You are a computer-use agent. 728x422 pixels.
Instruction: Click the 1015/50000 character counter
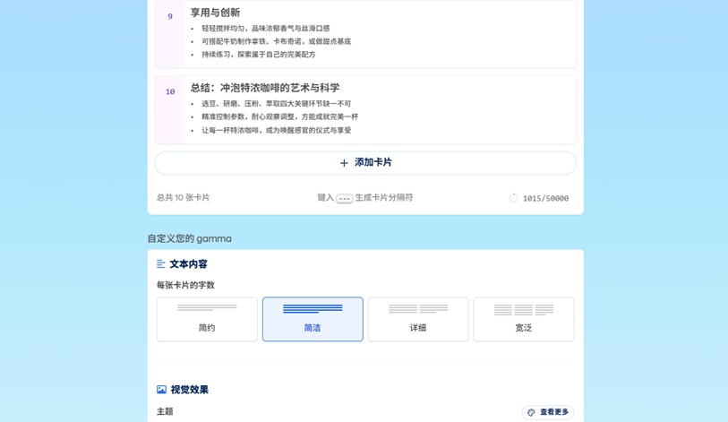(545, 198)
